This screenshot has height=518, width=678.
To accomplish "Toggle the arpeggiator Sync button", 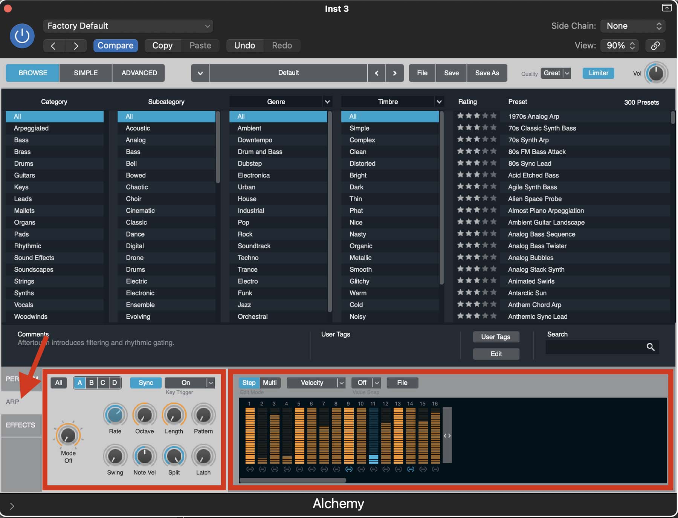I will click(x=145, y=383).
